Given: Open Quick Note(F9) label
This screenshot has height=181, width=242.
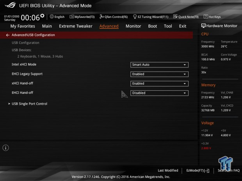Looking at the screenshot, I should pos(189,17).
